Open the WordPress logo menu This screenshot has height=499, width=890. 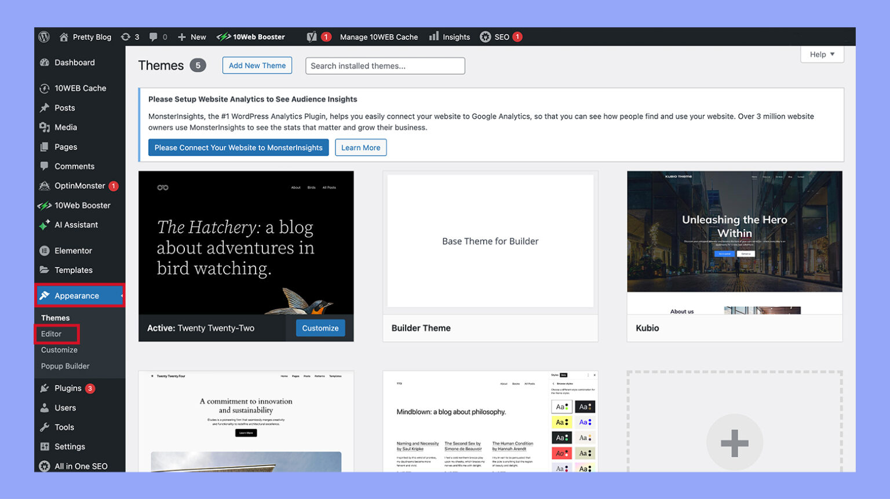[44, 36]
